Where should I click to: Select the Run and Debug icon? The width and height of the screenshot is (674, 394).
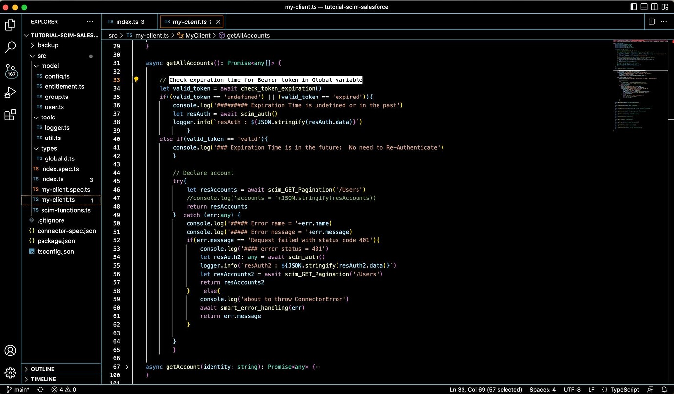[10, 92]
